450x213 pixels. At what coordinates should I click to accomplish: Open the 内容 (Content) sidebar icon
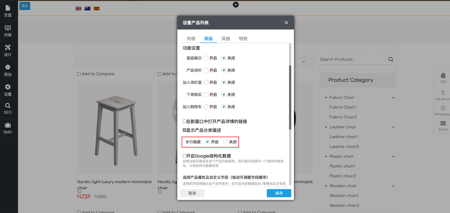coord(8,30)
